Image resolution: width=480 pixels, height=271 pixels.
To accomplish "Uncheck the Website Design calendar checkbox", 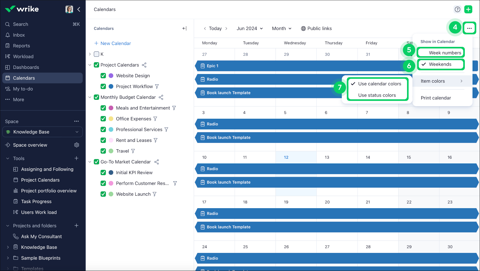I will click(x=103, y=76).
